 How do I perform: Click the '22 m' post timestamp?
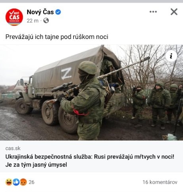[x=33, y=21]
